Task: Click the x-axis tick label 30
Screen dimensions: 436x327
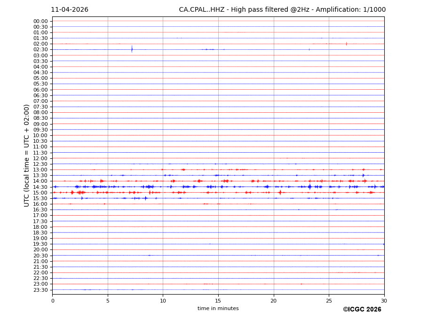Action: (x=384, y=301)
